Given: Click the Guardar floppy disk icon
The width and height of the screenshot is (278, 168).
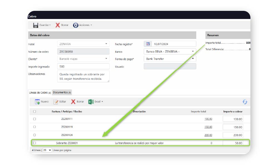Looking at the screenshot, I should 36,25.
